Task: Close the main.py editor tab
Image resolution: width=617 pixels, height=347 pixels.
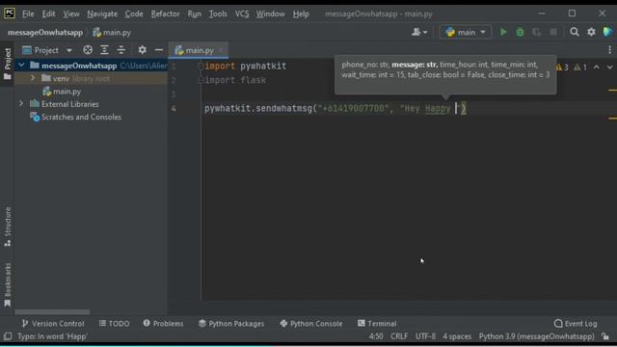Action: (x=221, y=50)
